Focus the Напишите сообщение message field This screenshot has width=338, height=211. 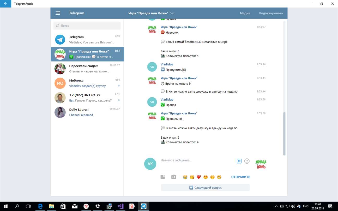point(197,160)
